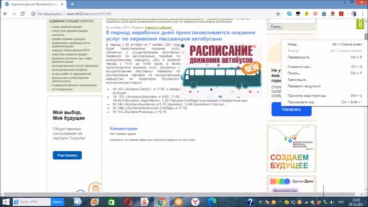The height and width of the screenshot is (207, 368).
Task: Open the Windows Start button
Action: point(6,202)
